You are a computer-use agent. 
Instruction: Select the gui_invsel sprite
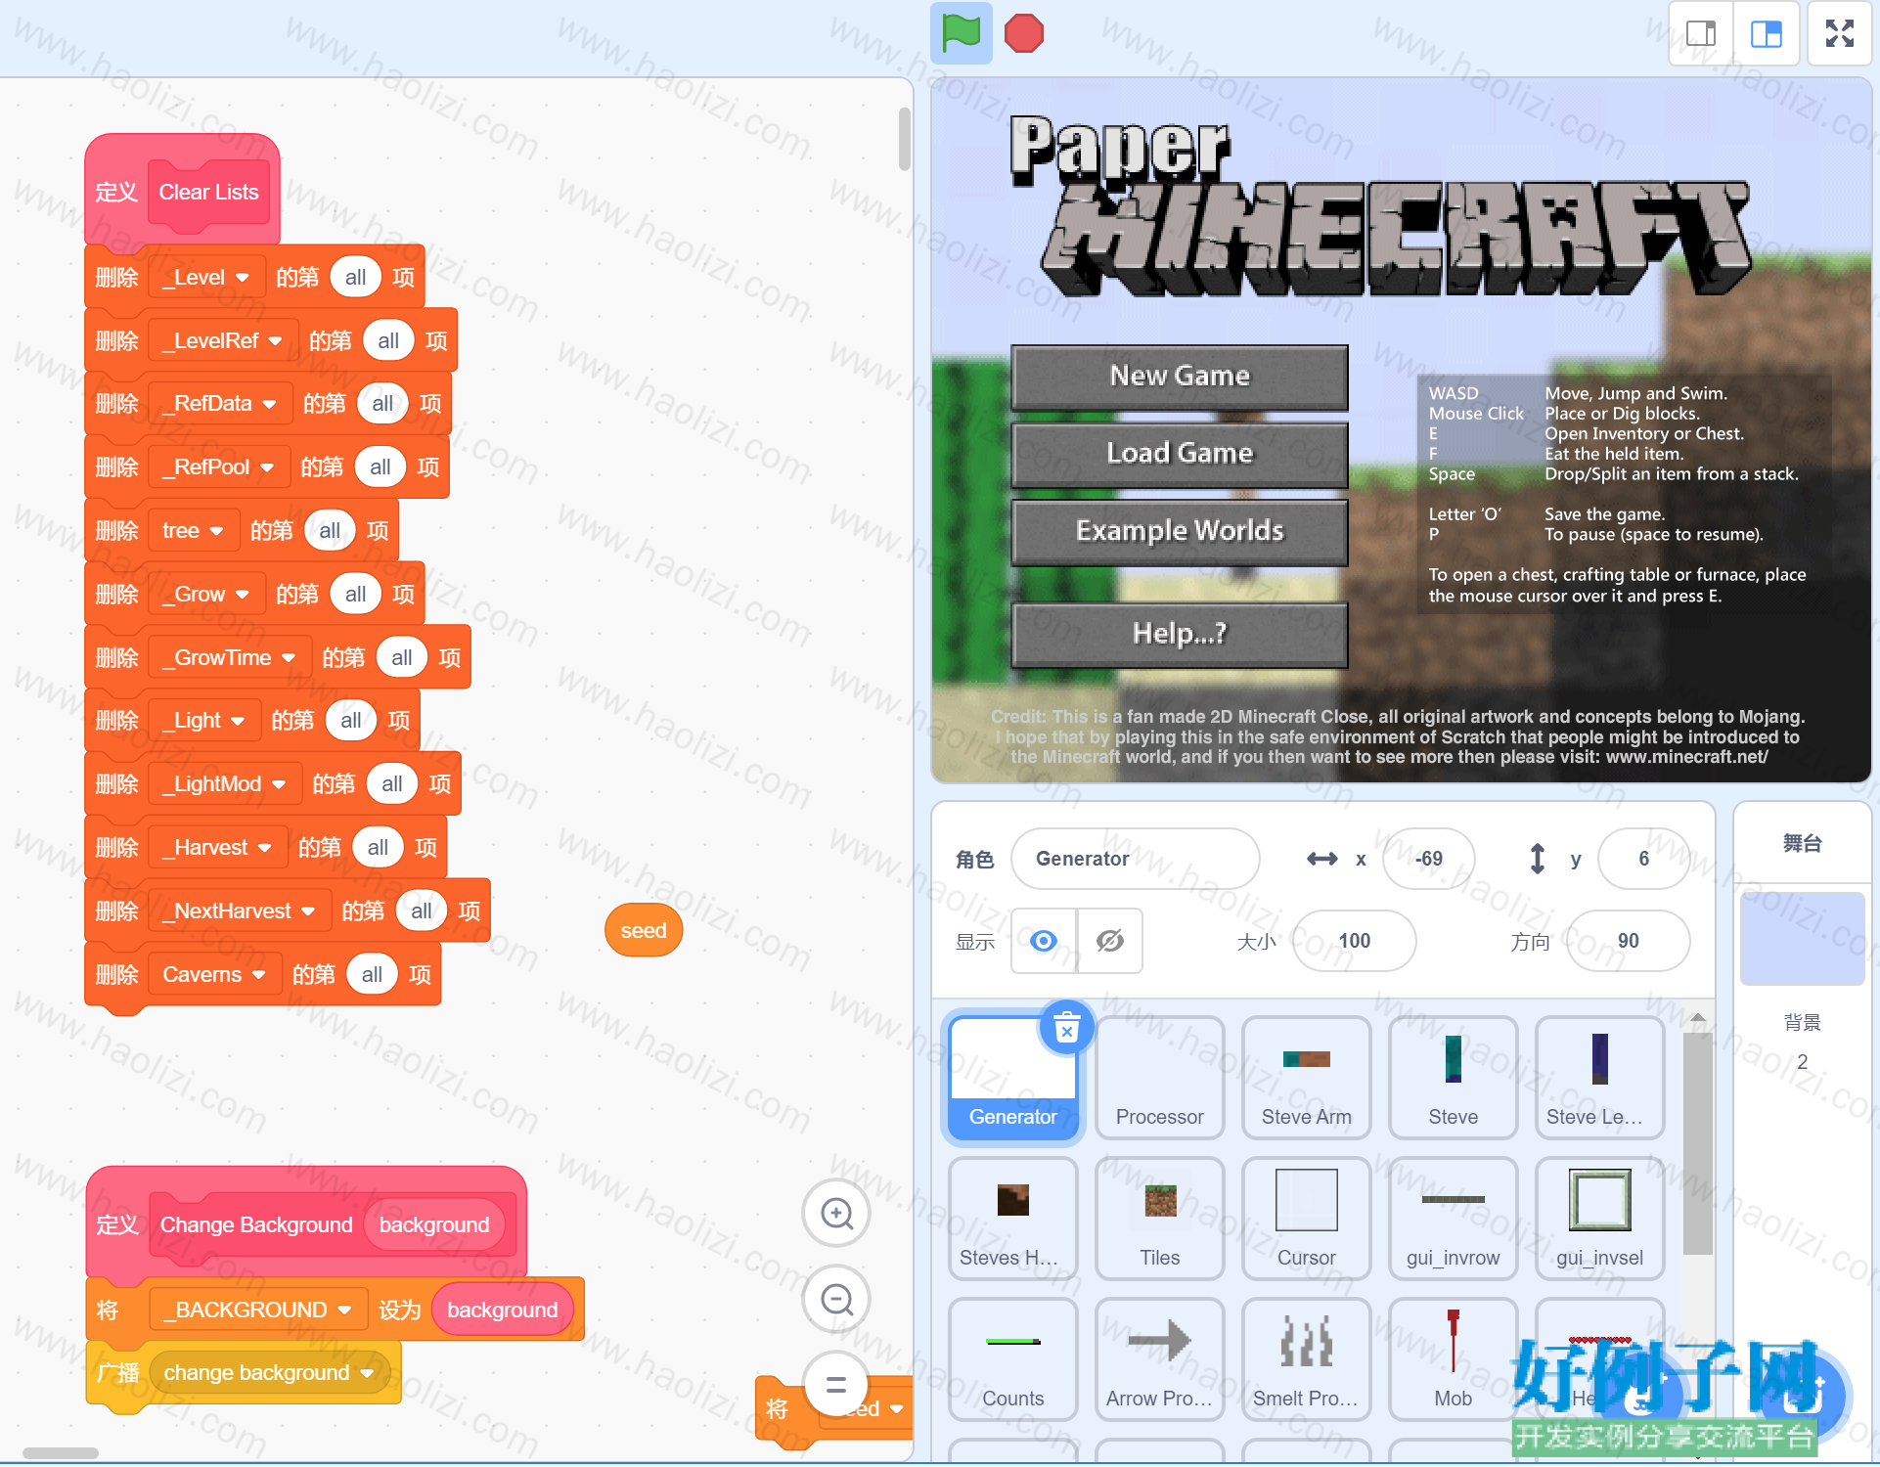tap(1600, 1219)
